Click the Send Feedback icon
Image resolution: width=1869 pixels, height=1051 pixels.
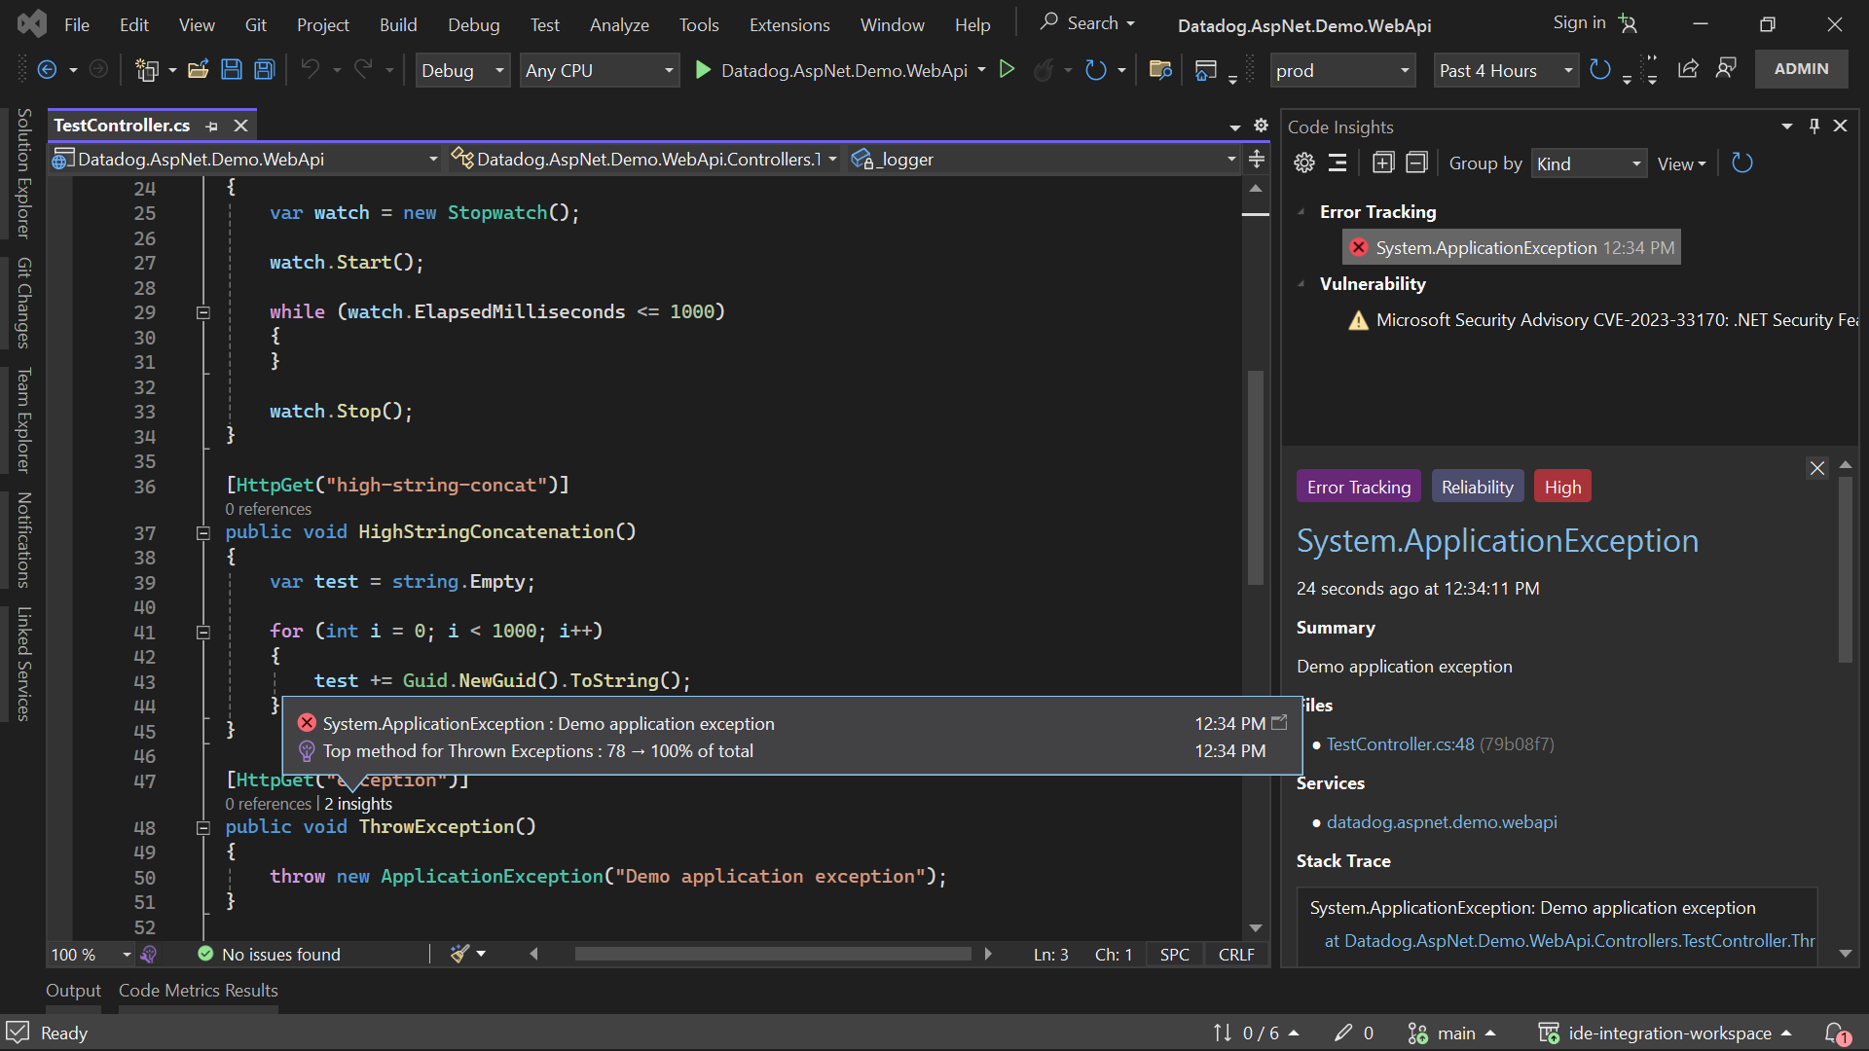(x=1726, y=69)
